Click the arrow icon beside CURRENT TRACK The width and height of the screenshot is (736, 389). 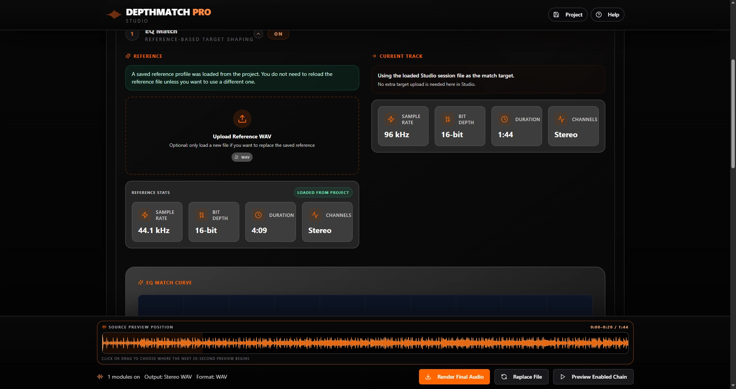pyautogui.click(x=374, y=56)
